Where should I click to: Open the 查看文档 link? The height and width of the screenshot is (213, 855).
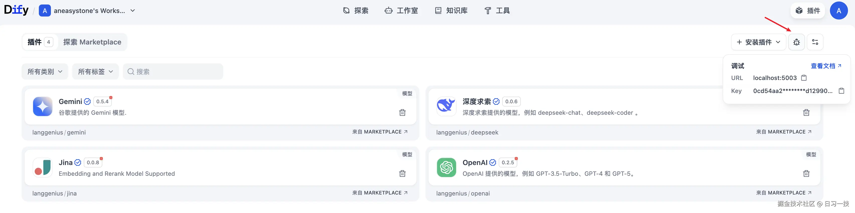tap(826, 66)
